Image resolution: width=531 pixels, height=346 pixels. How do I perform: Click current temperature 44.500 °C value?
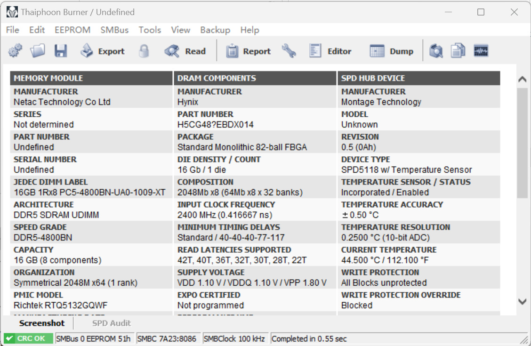point(385,260)
